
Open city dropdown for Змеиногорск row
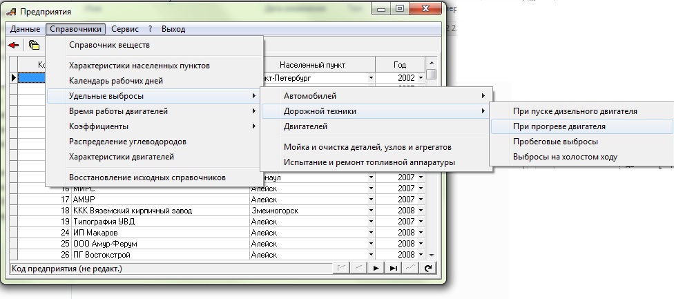click(x=371, y=211)
